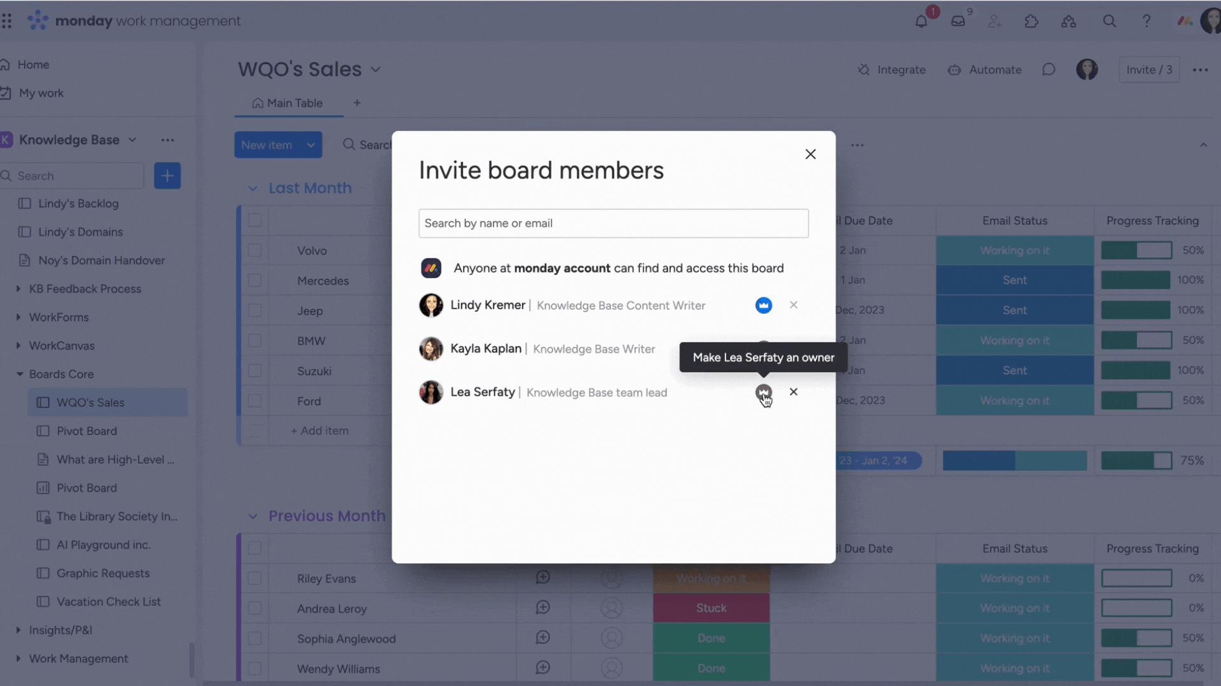The width and height of the screenshot is (1221, 686).
Task: Toggle Lea Serfaty owner status icon
Action: coord(763,391)
